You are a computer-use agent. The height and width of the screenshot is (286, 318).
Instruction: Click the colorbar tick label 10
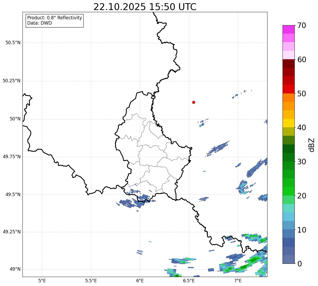pos(302,230)
